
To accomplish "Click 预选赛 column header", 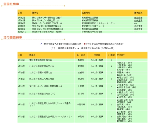I will click(x=97, y=55).
